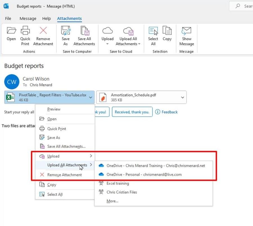Switch to the Message ribbon tab
This screenshot has width=253, height=226.
[x=28, y=18]
